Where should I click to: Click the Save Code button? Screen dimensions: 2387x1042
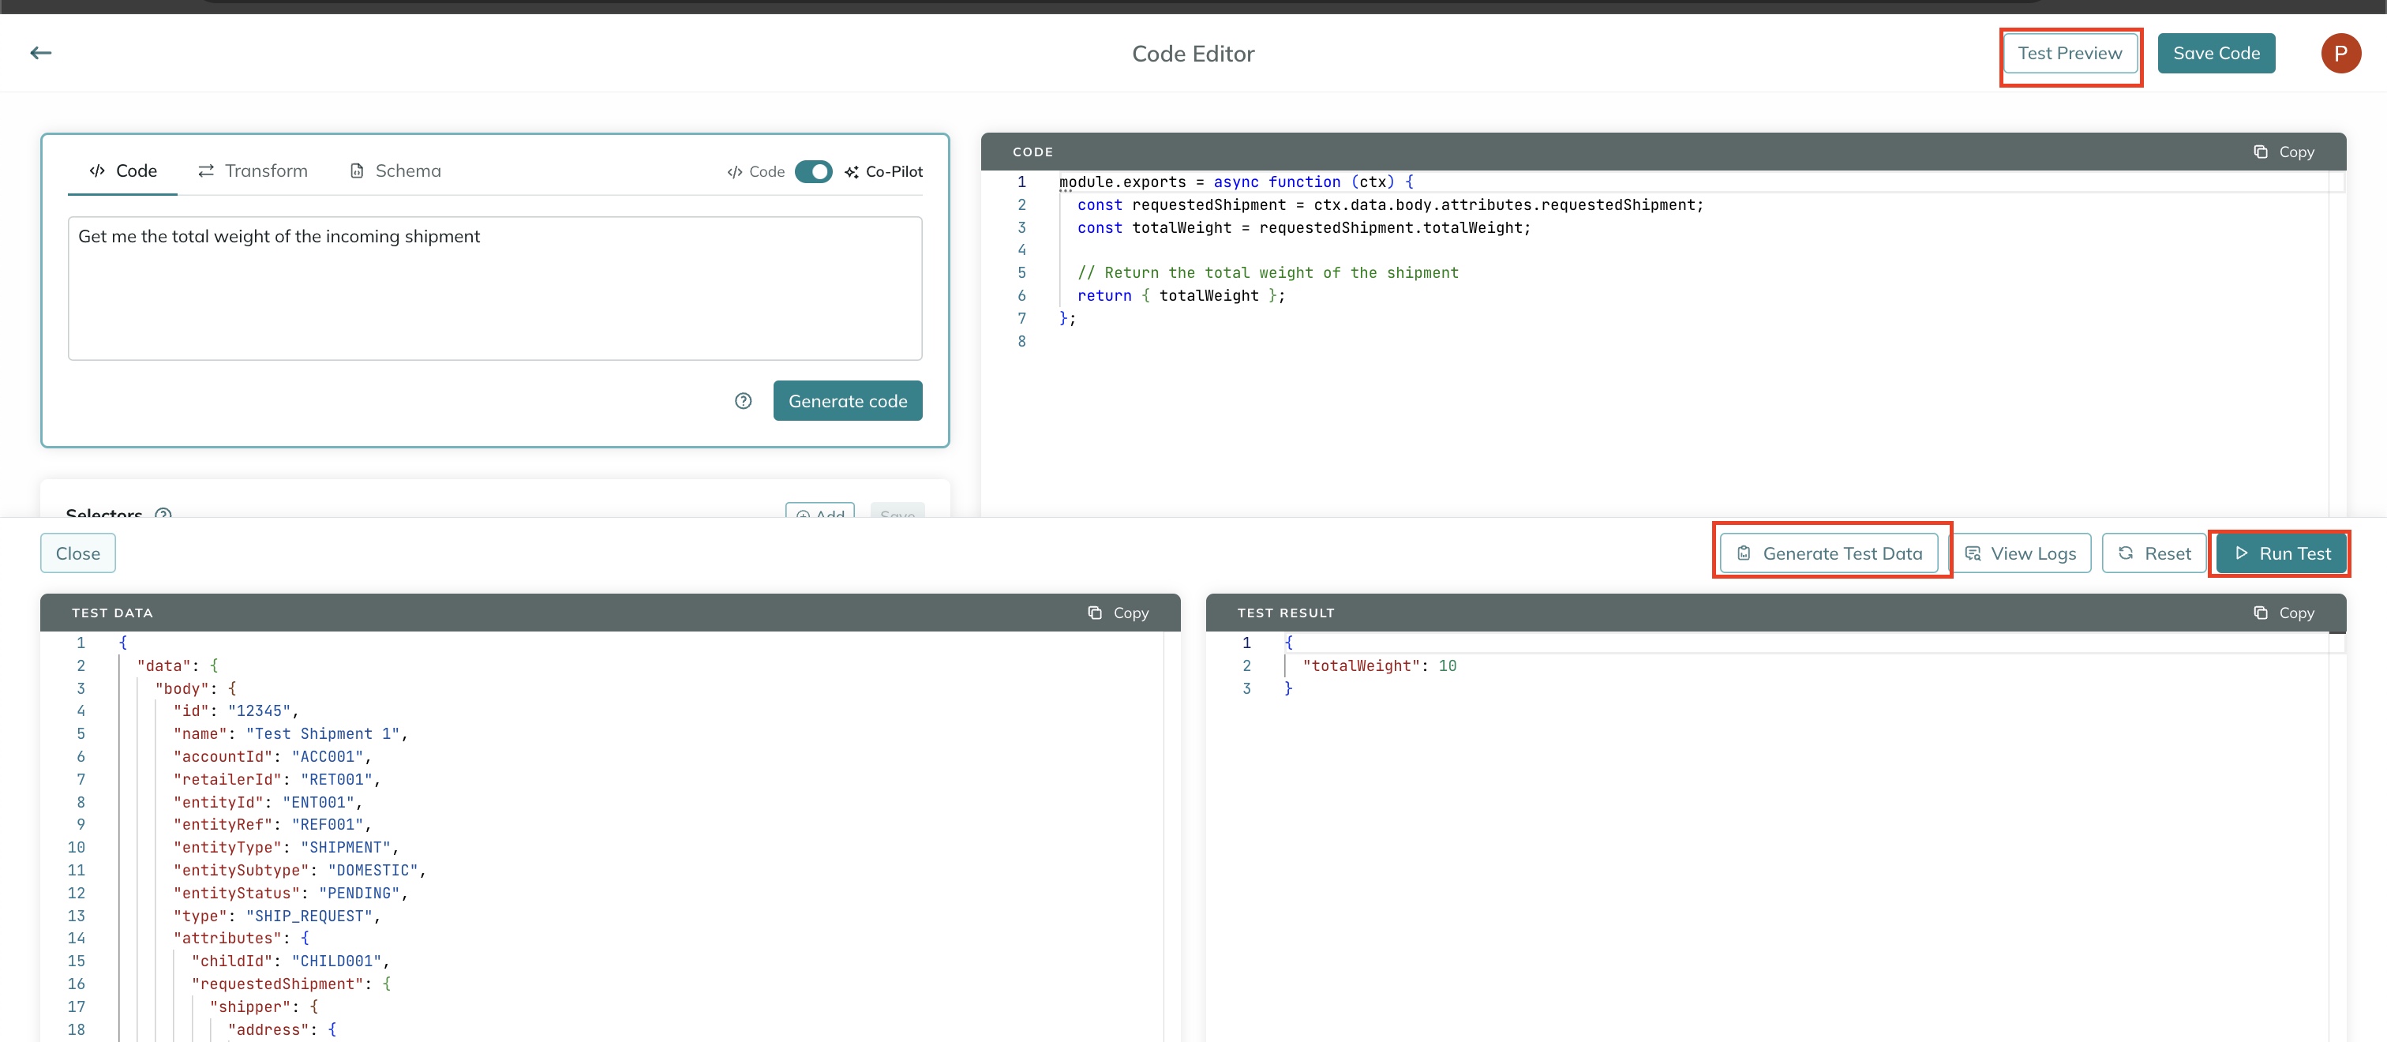pyautogui.click(x=2216, y=53)
